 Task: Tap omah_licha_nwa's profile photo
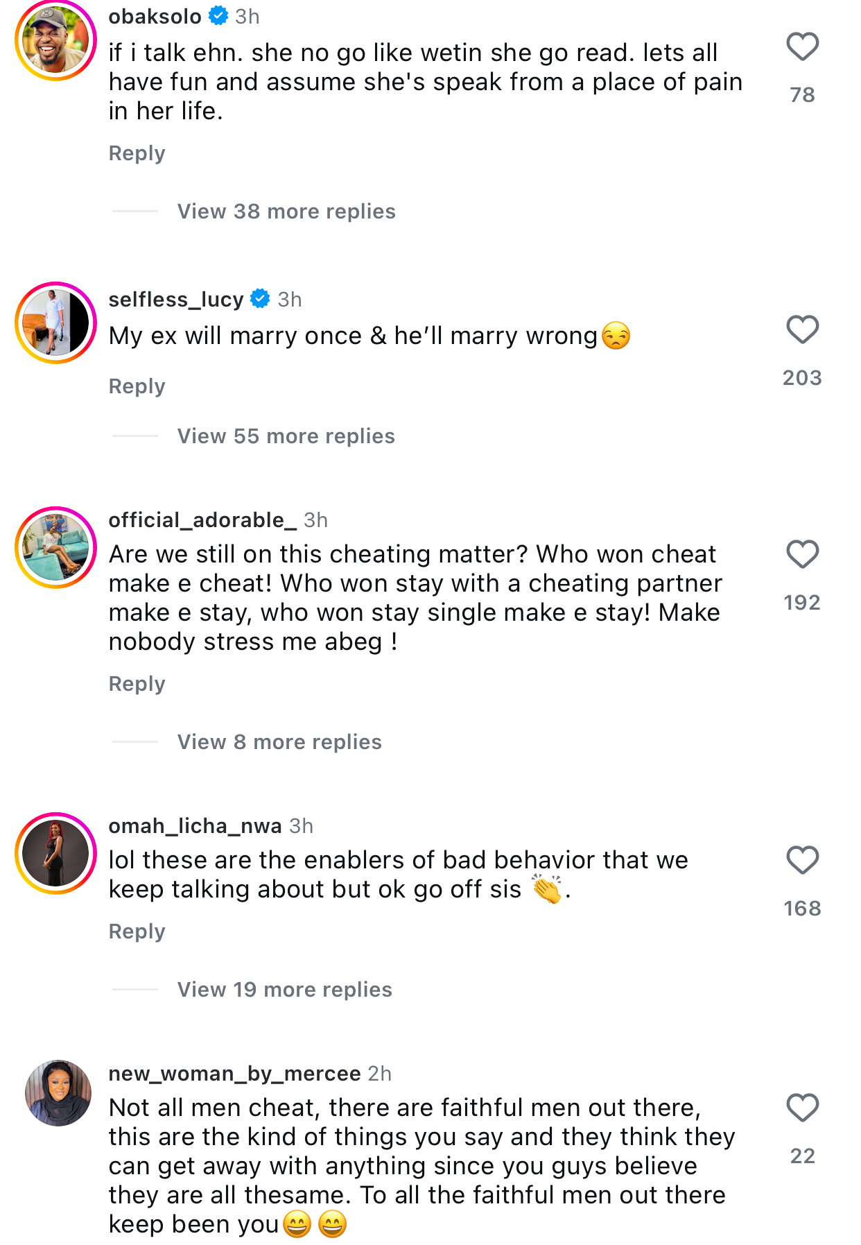[55, 853]
